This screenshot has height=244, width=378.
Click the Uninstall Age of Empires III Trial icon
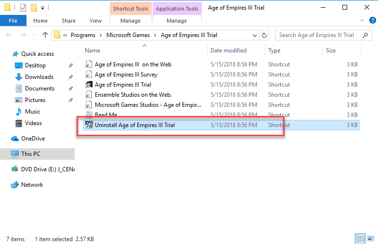(89, 125)
